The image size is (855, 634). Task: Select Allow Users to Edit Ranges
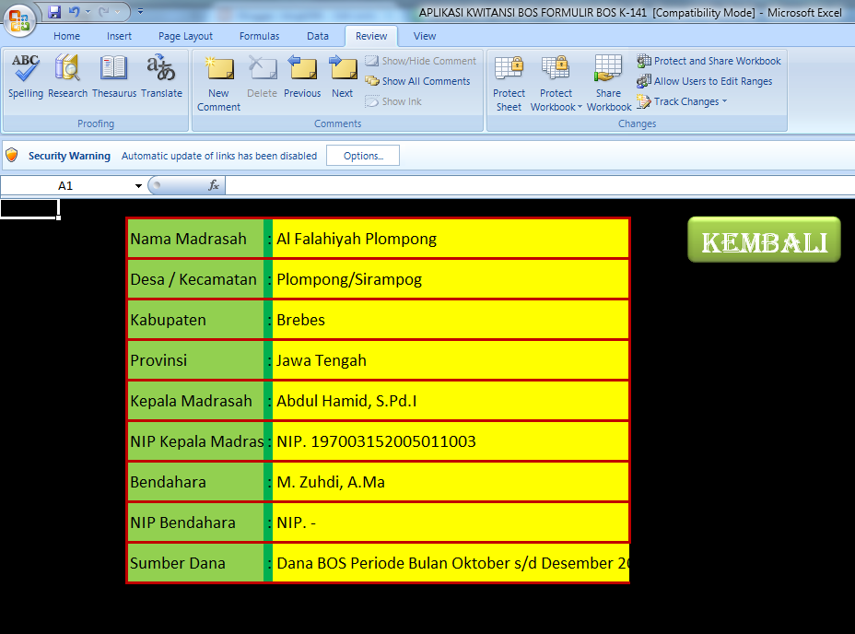(705, 81)
